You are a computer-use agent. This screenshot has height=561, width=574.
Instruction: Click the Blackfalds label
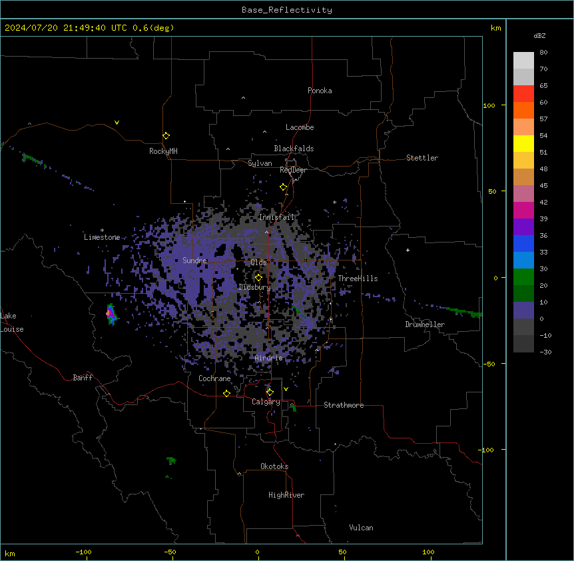294,149
